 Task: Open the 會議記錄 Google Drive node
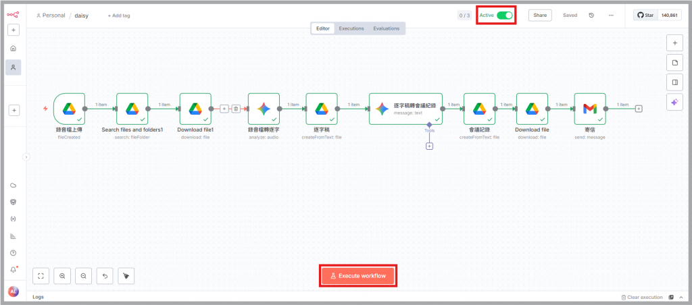(x=479, y=109)
